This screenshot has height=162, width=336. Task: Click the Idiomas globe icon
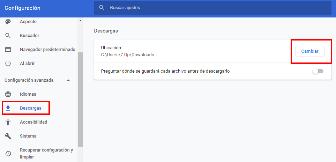click(x=8, y=94)
